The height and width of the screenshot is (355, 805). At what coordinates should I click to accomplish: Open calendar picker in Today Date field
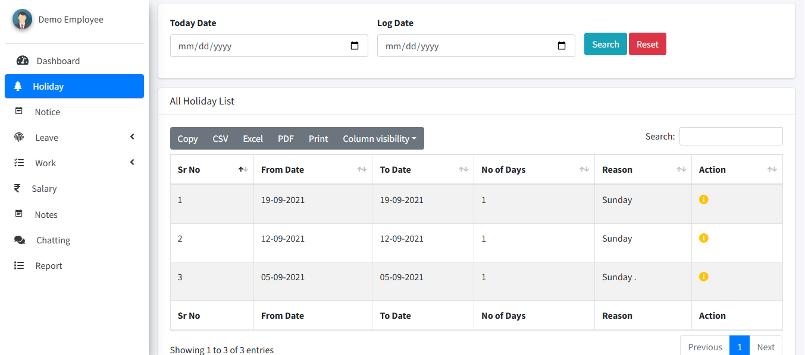click(x=355, y=46)
